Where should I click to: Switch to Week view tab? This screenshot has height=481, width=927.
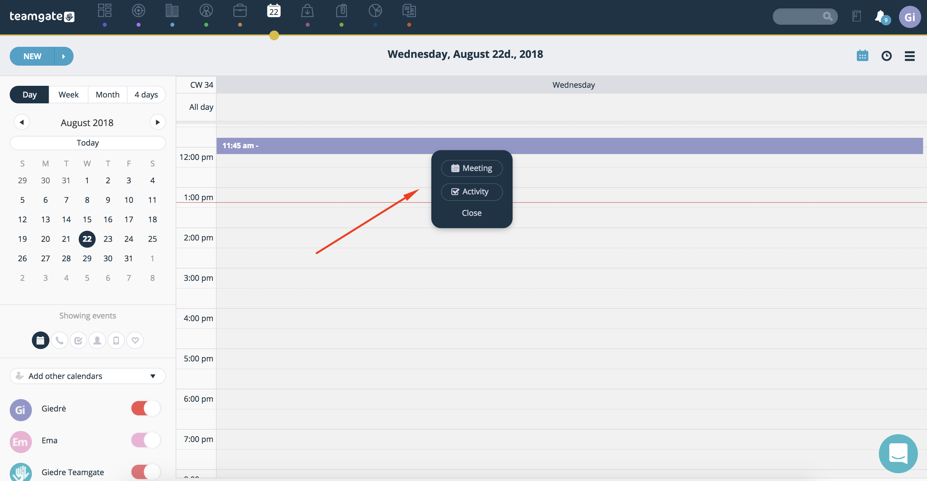click(68, 95)
